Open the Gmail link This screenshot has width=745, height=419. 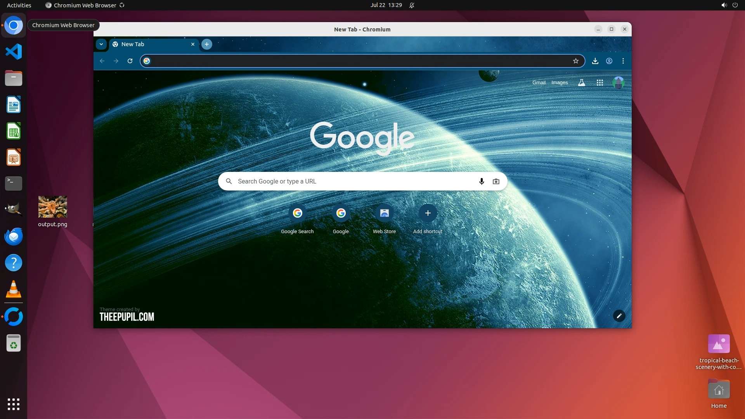click(x=539, y=83)
